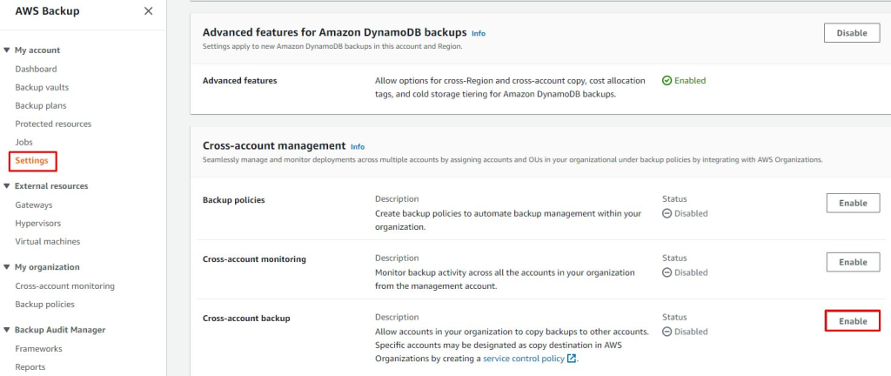The width and height of the screenshot is (891, 376).
Task: Click the Backup policies row label
Action: 233,200
